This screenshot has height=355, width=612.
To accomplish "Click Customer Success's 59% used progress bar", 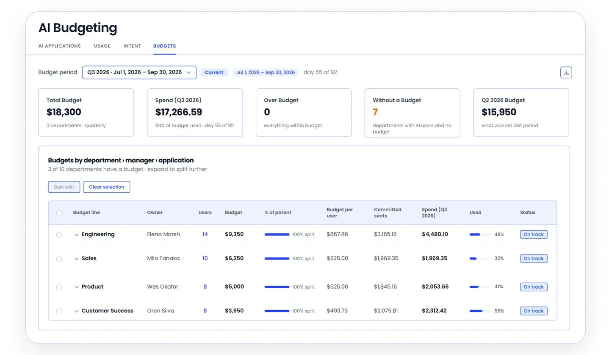I will (x=480, y=311).
